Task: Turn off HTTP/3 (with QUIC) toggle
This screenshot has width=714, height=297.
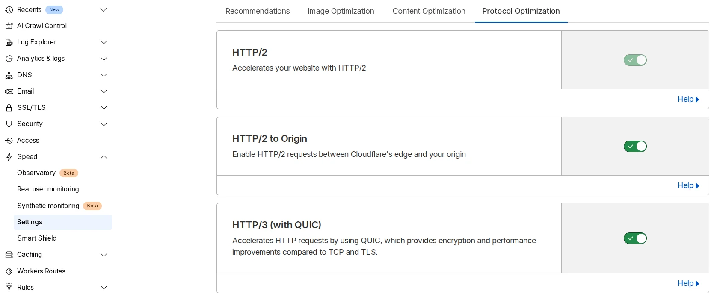Action: 635,238
